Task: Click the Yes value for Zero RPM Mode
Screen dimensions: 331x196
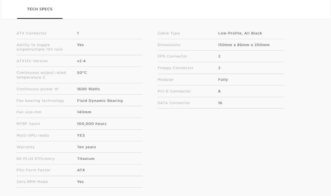Action: click(81, 182)
